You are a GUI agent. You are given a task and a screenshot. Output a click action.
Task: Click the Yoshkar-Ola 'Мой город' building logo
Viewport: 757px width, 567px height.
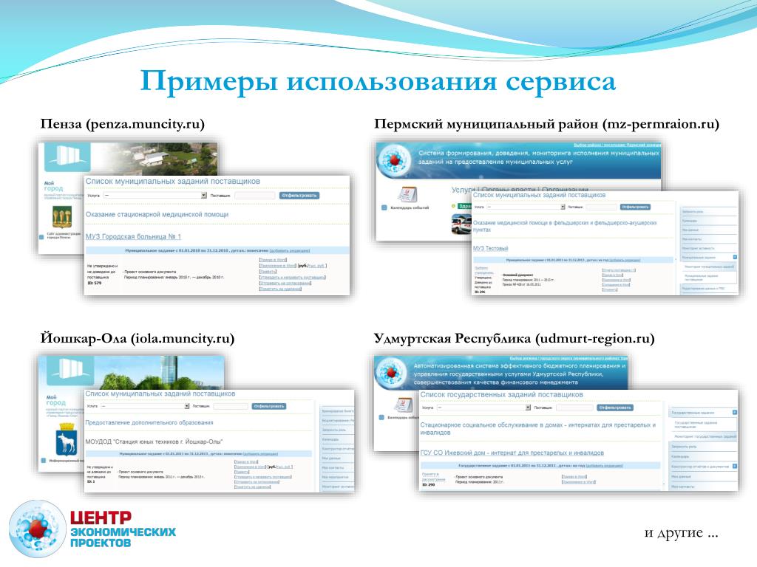click(70, 371)
